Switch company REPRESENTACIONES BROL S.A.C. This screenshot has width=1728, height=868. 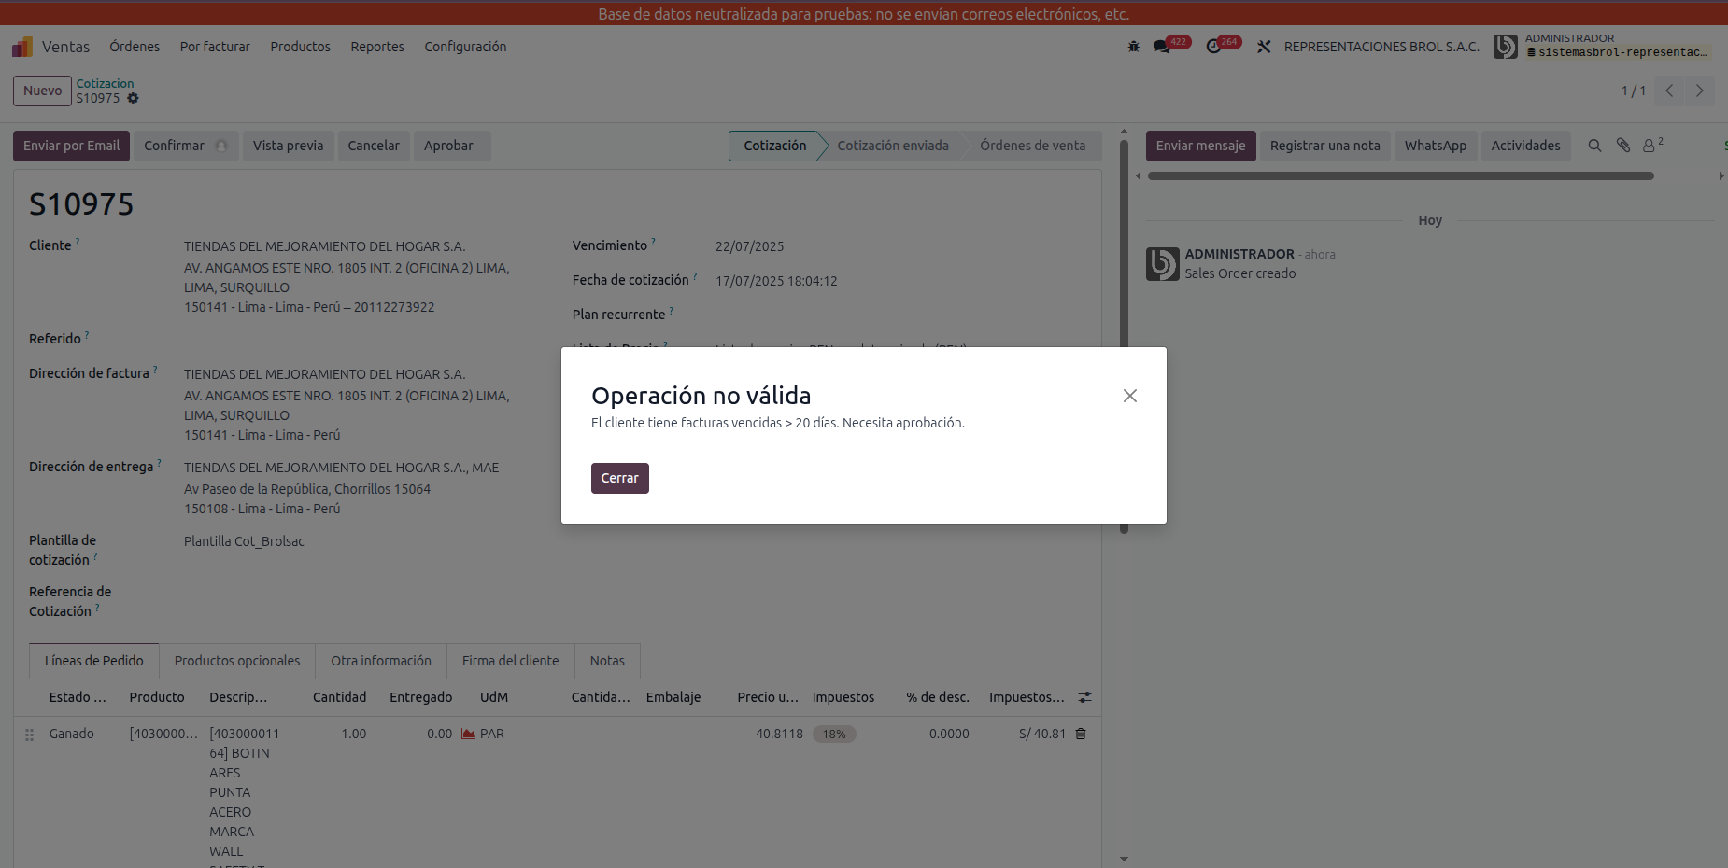[1381, 47]
